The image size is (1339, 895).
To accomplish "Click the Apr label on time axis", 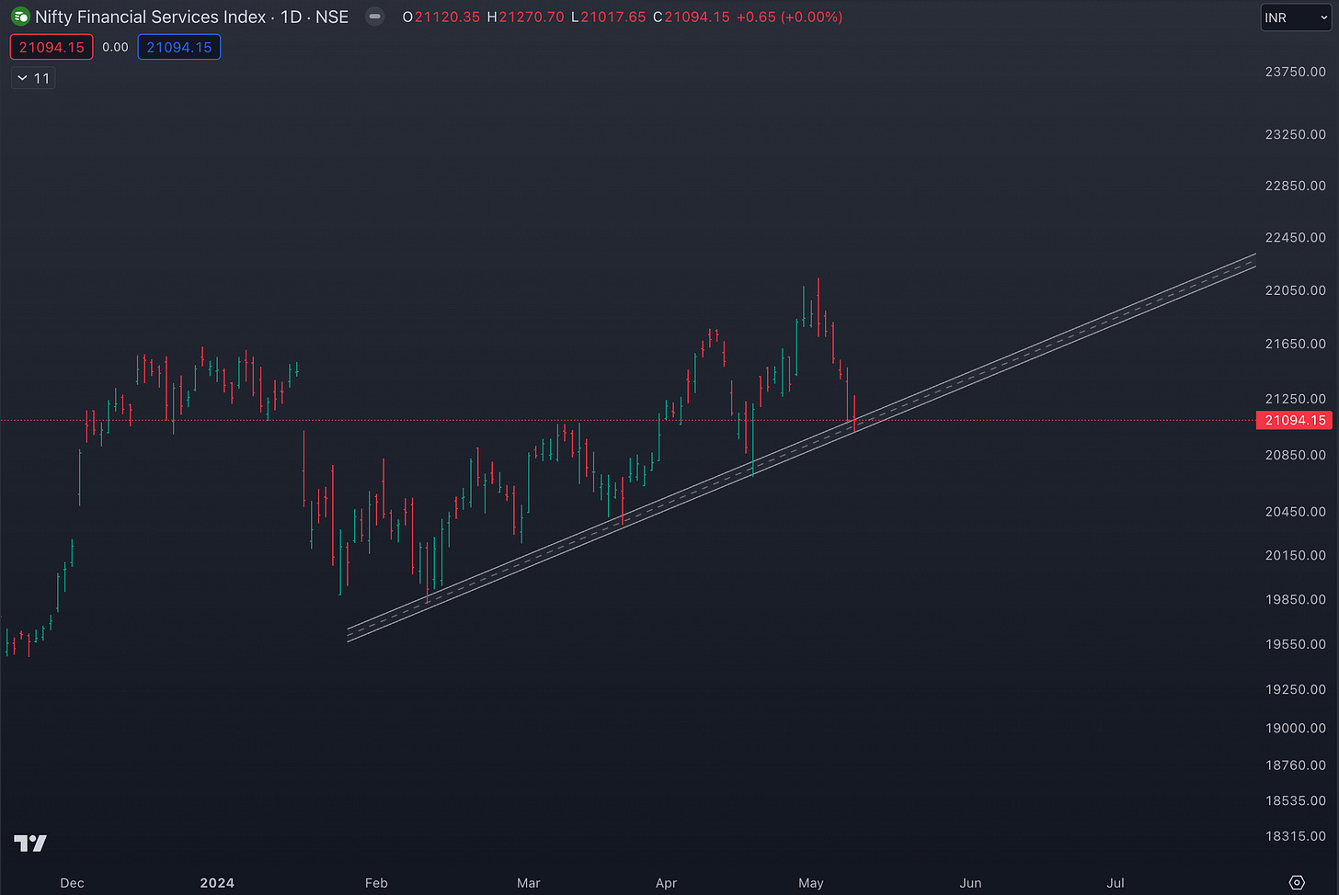I will click(667, 883).
